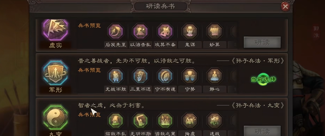325x136 pixels.
Task: Click the 当前选择 current selection badge
Action: [264, 79]
